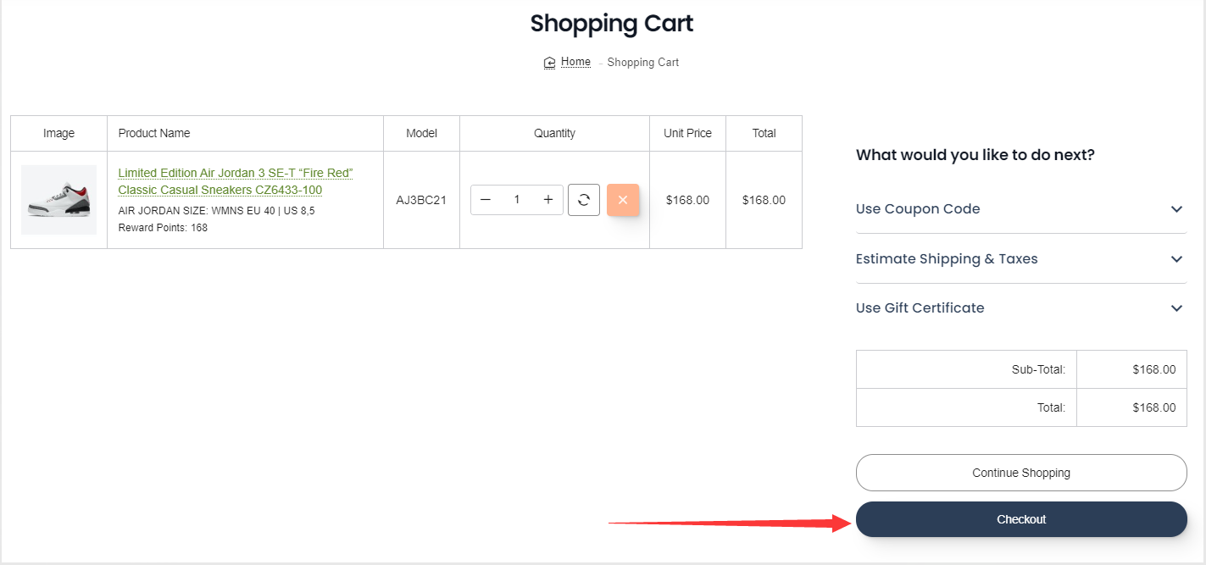This screenshot has height=565, width=1206.
Task: Expand the Use Coupon Code section
Action: click(x=1021, y=209)
